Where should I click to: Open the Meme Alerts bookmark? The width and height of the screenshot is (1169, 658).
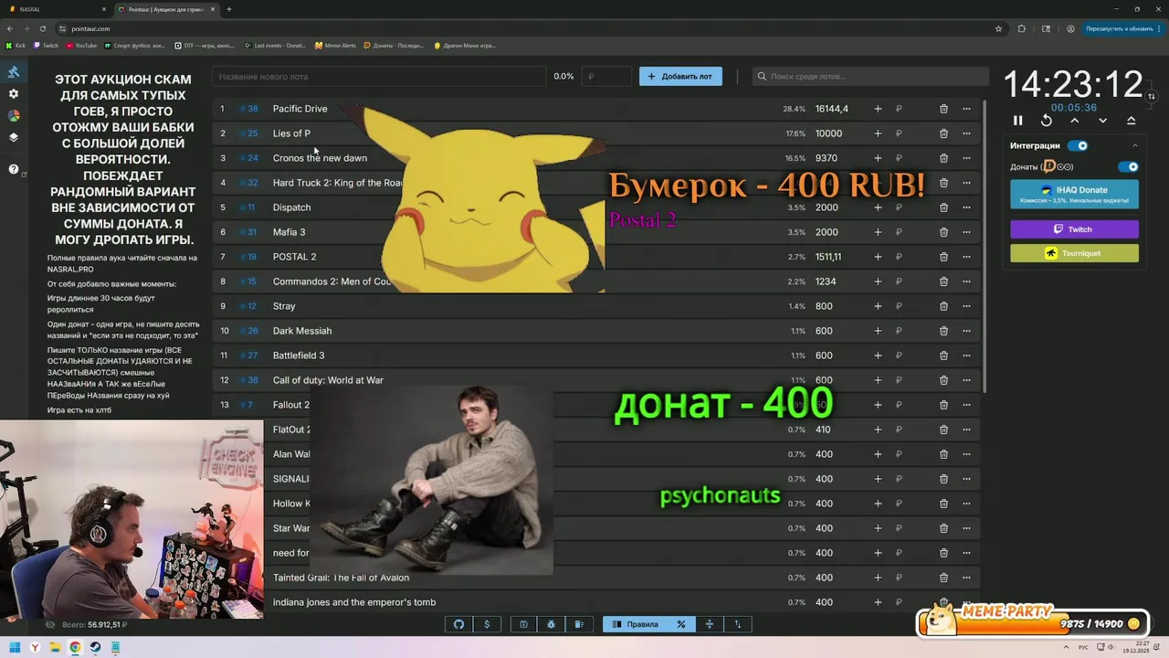pos(335,45)
